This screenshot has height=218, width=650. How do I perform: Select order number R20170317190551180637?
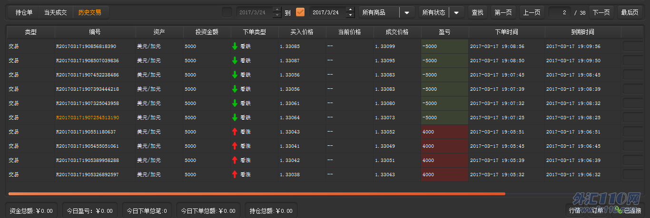coord(86,132)
